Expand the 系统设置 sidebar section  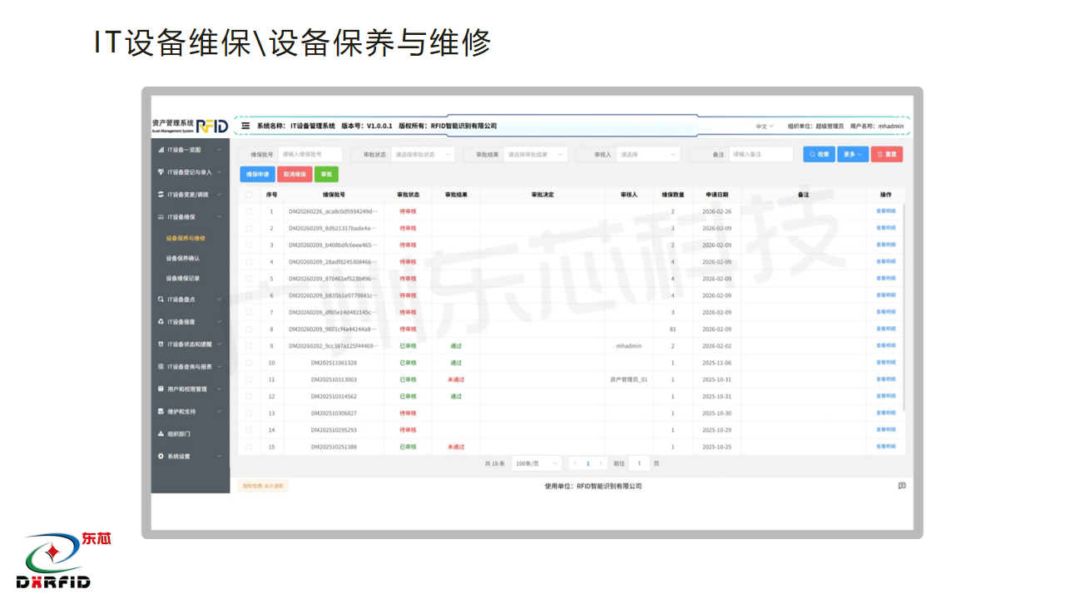pyautogui.click(x=220, y=456)
